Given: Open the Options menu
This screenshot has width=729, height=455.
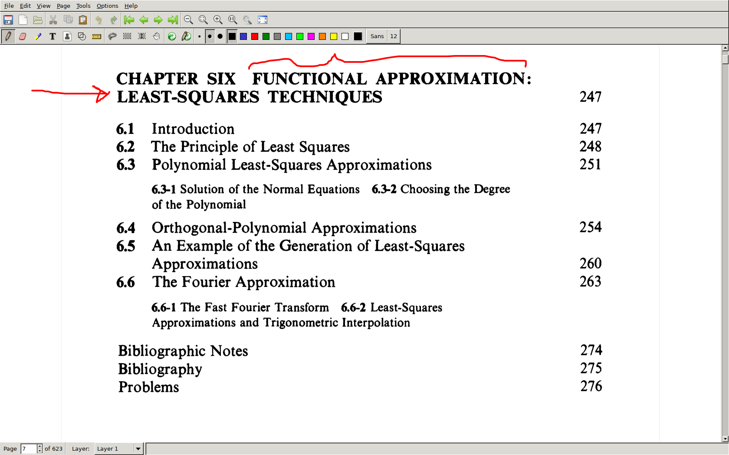Looking at the screenshot, I should tap(107, 6).
